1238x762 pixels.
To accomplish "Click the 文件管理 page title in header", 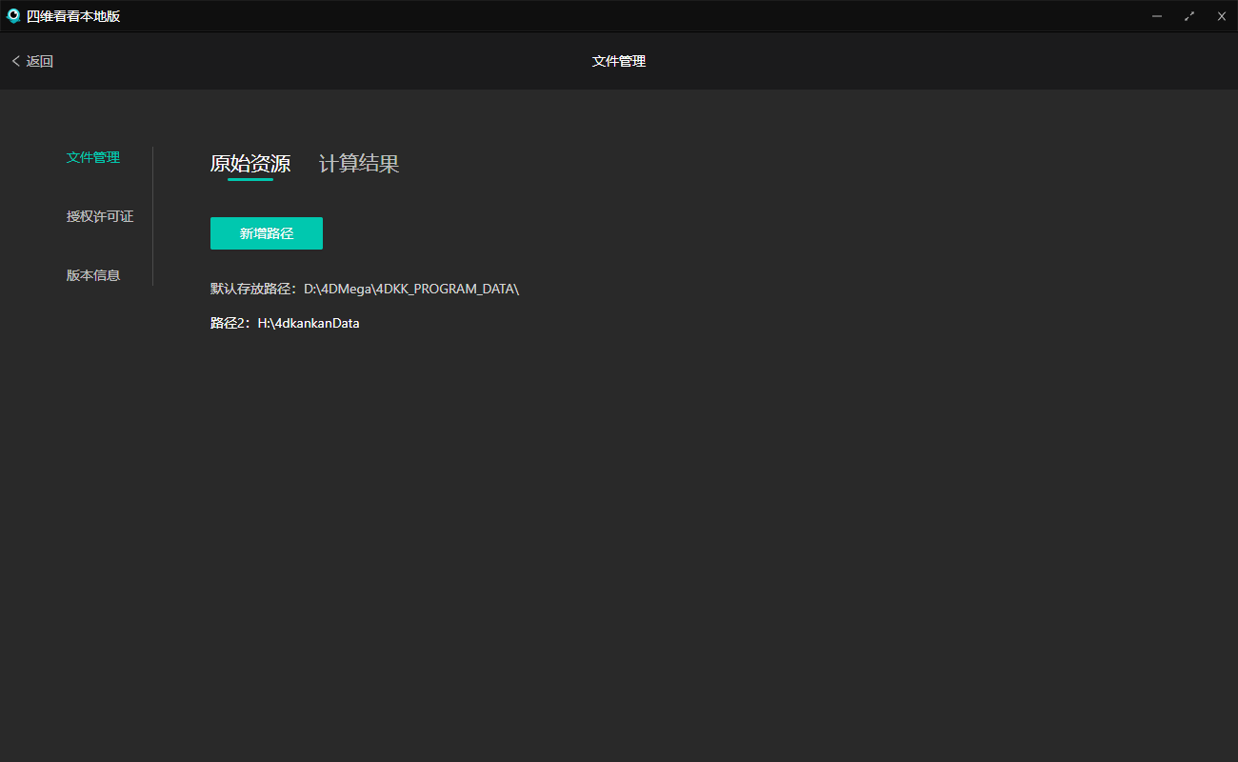I will 619,61.
